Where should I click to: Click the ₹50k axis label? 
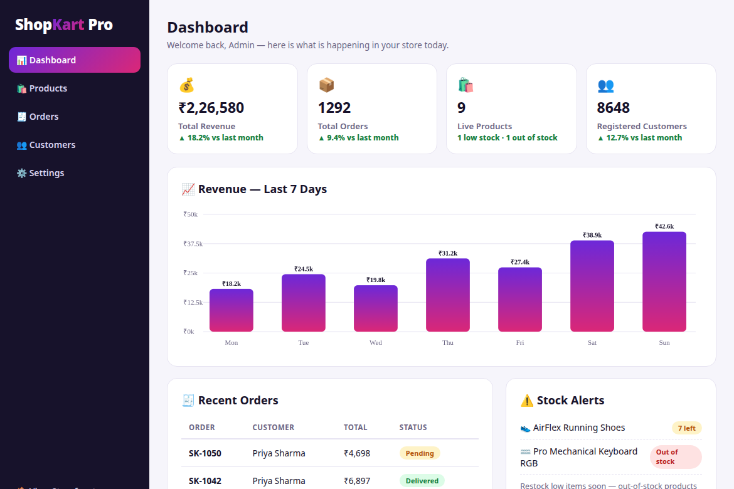191,214
